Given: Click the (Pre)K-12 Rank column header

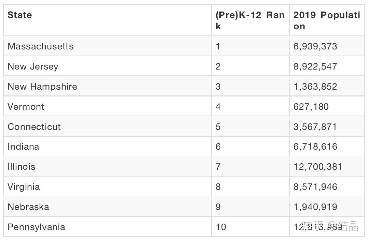Looking at the screenshot, I should click(250, 20).
